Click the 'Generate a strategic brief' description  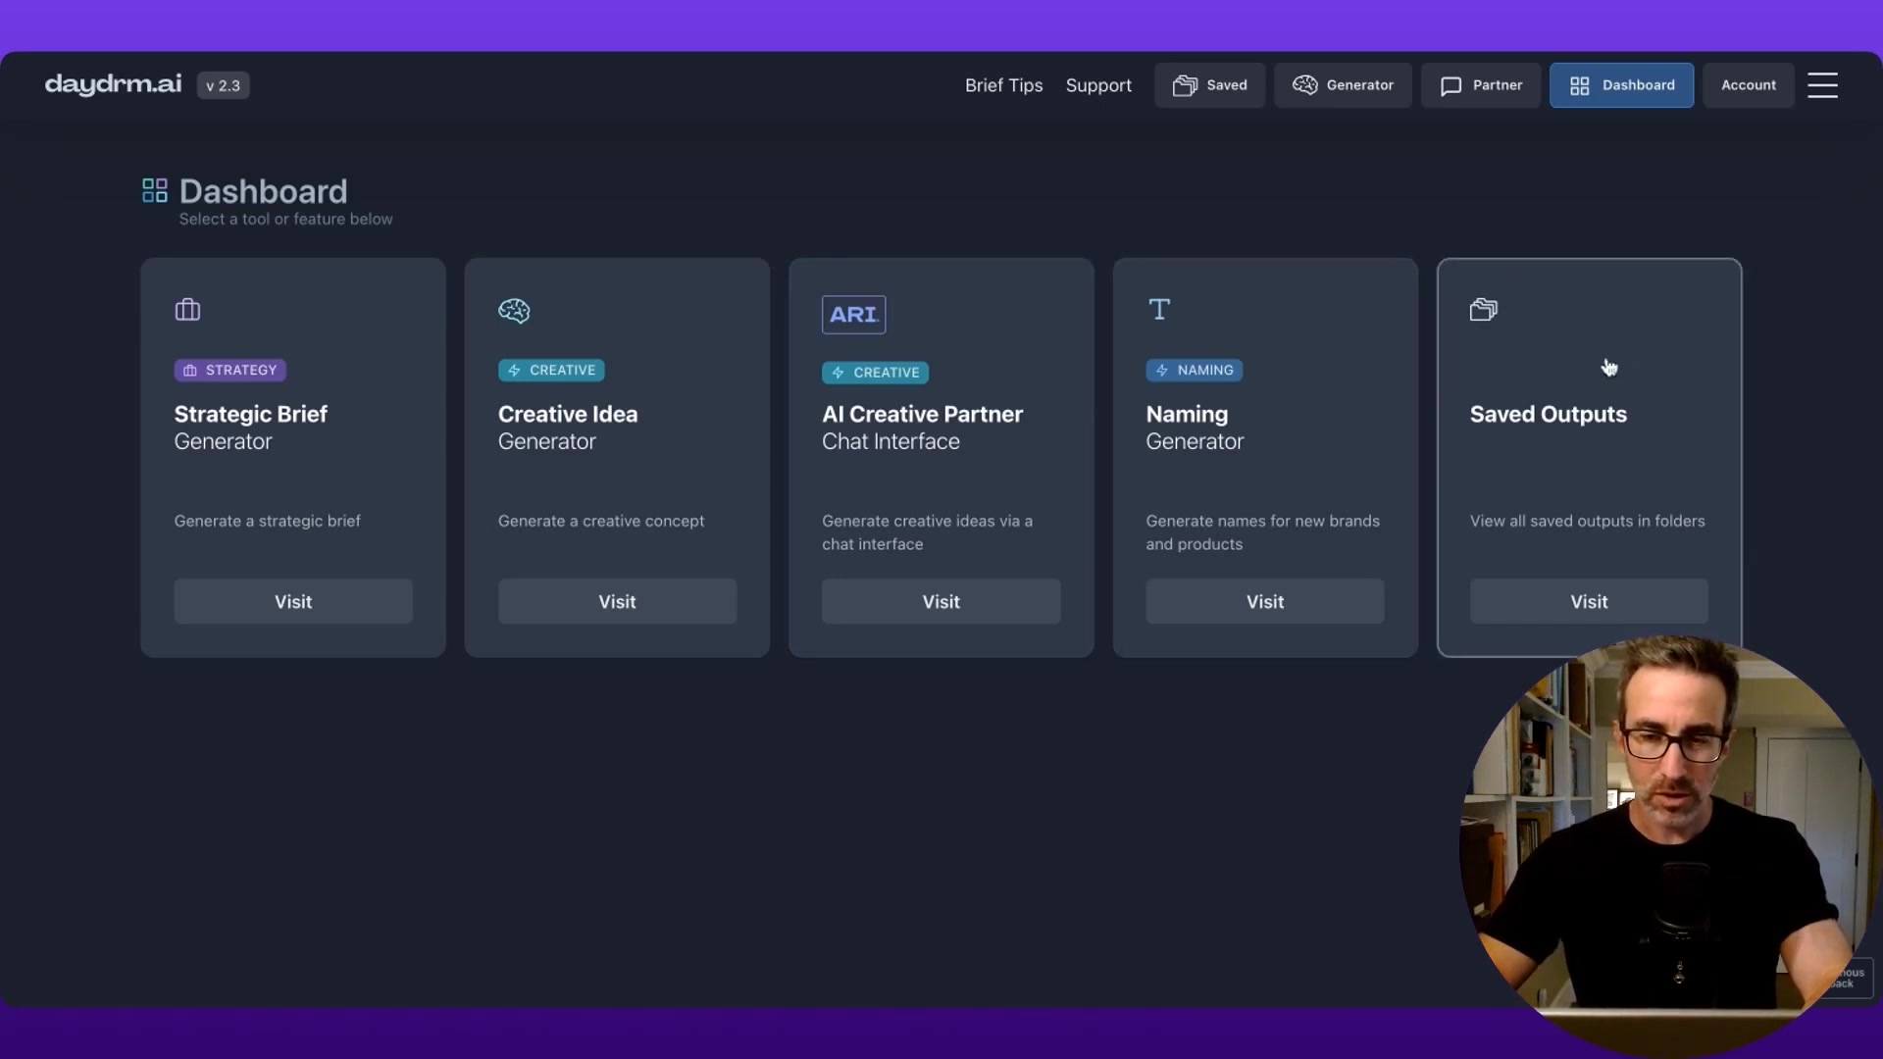click(267, 521)
